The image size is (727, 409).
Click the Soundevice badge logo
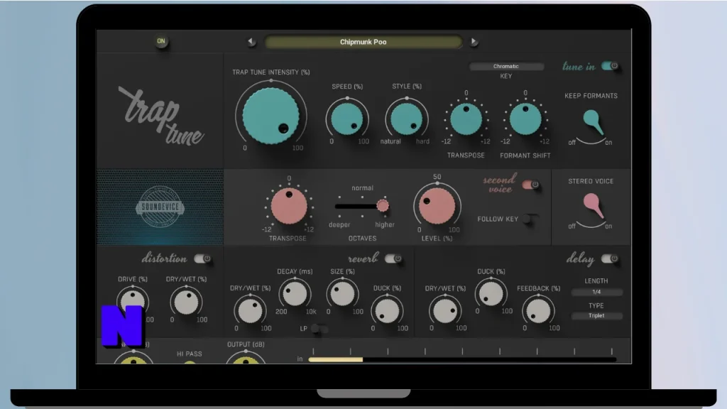tap(160, 207)
